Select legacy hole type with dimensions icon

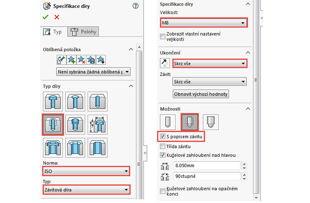click(98, 125)
